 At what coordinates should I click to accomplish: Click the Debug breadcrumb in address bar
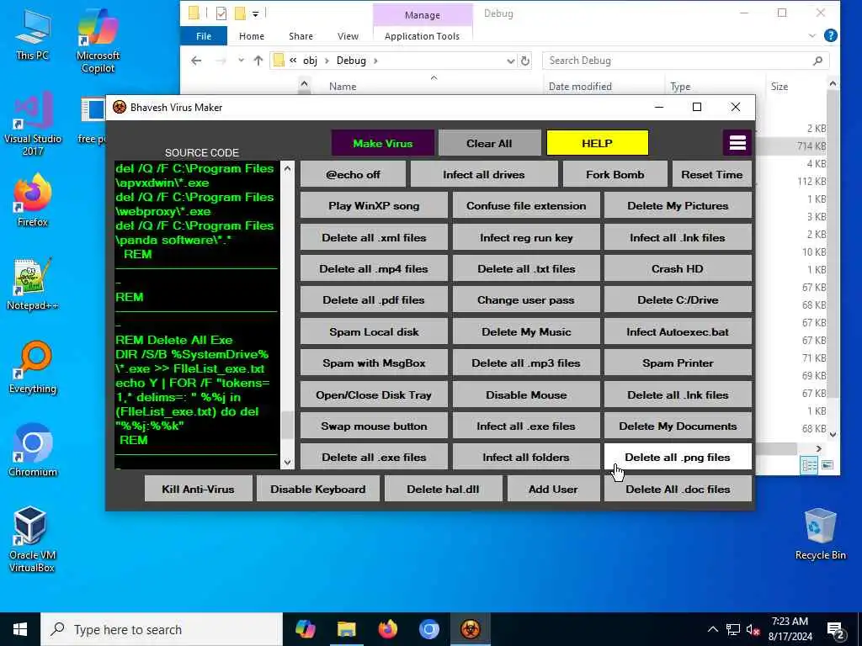click(351, 61)
